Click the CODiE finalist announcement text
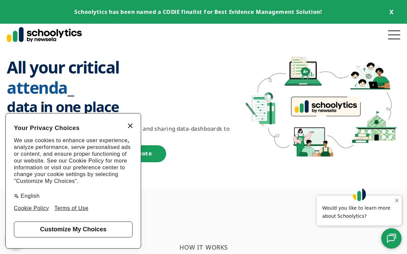The image size is (407, 254). [198, 12]
